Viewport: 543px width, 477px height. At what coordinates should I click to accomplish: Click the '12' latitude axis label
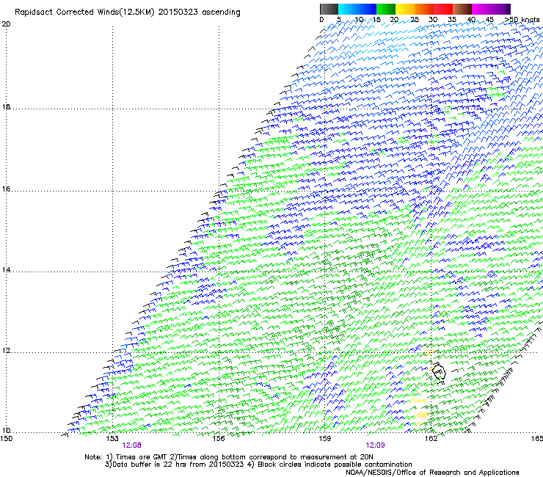point(6,351)
